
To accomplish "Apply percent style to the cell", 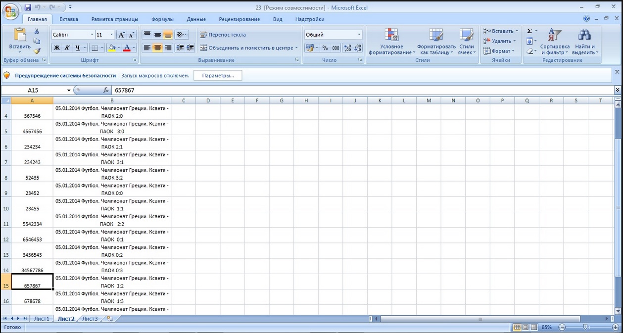I will (x=325, y=48).
